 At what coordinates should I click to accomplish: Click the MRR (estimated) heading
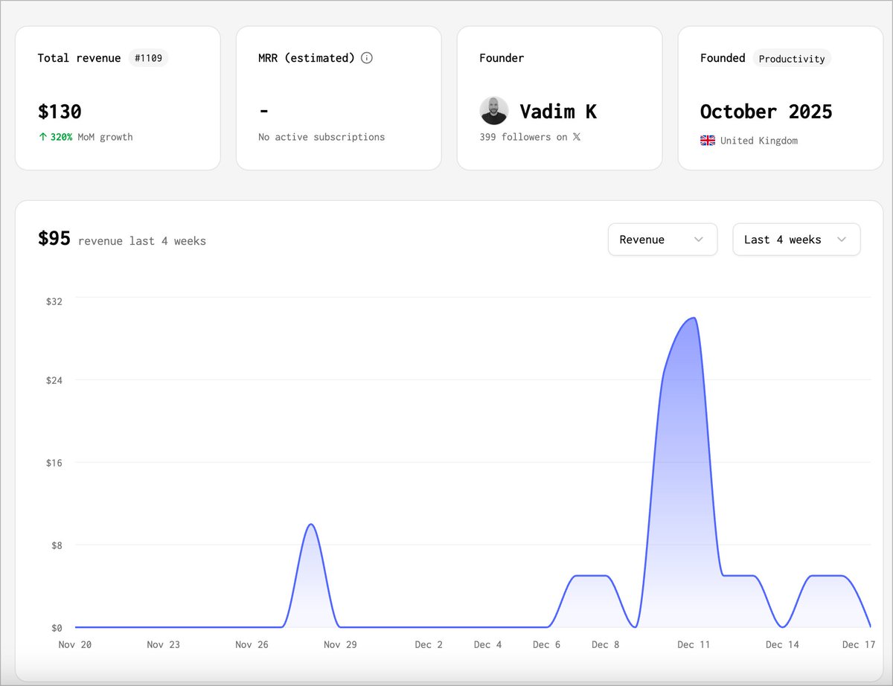tap(307, 58)
